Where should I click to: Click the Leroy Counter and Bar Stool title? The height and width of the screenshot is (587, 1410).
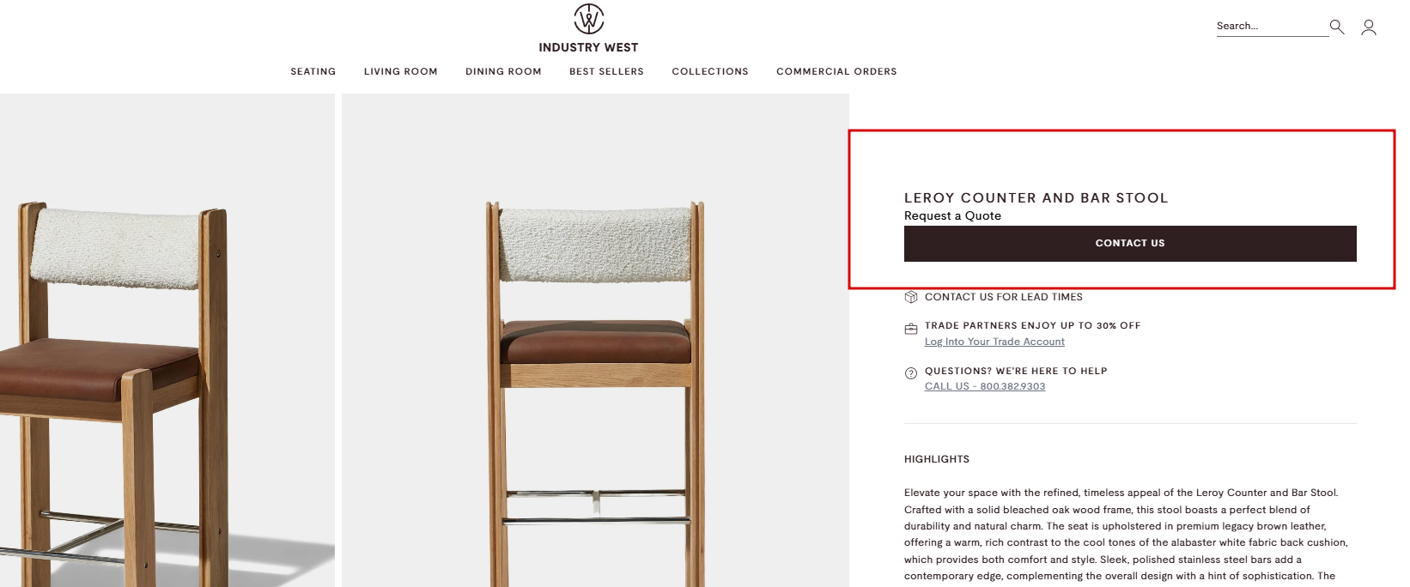point(1036,198)
